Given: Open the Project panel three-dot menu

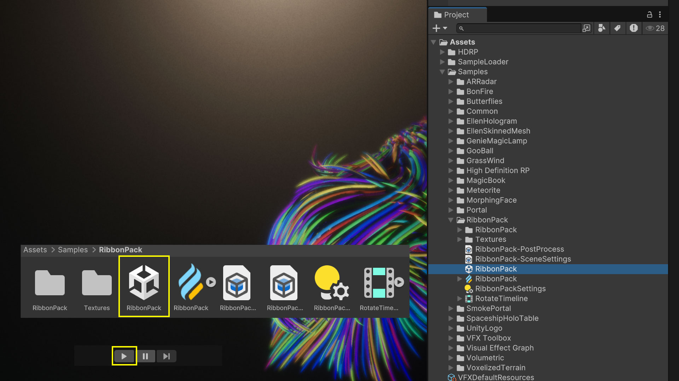Looking at the screenshot, I should (660, 14).
